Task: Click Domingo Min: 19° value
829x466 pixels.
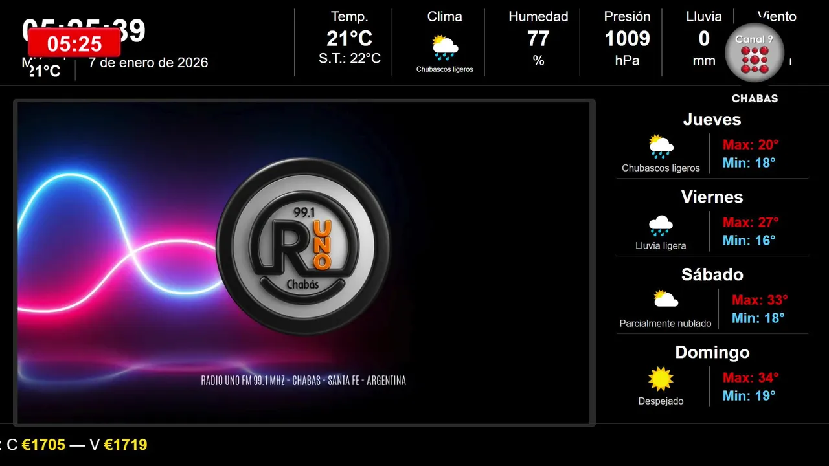Action: click(749, 396)
